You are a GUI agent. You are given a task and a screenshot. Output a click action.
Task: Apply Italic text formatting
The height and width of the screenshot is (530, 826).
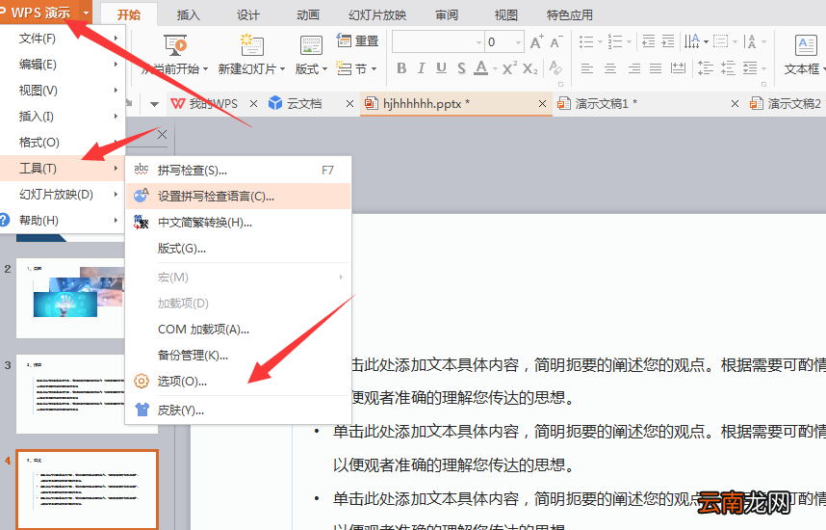[422, 68]
